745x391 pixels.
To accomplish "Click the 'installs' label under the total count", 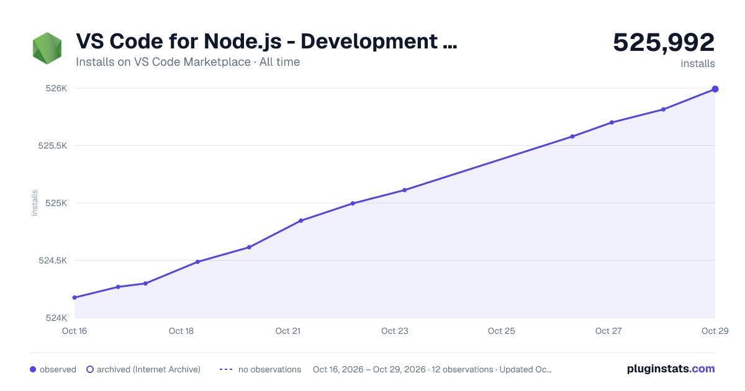I will 698,63.
